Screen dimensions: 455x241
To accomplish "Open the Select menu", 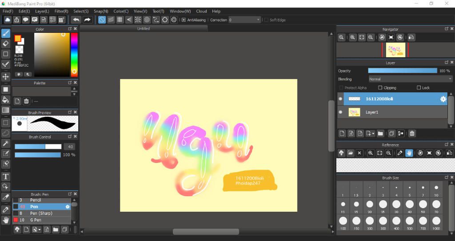I will click(x=81, y=11).
